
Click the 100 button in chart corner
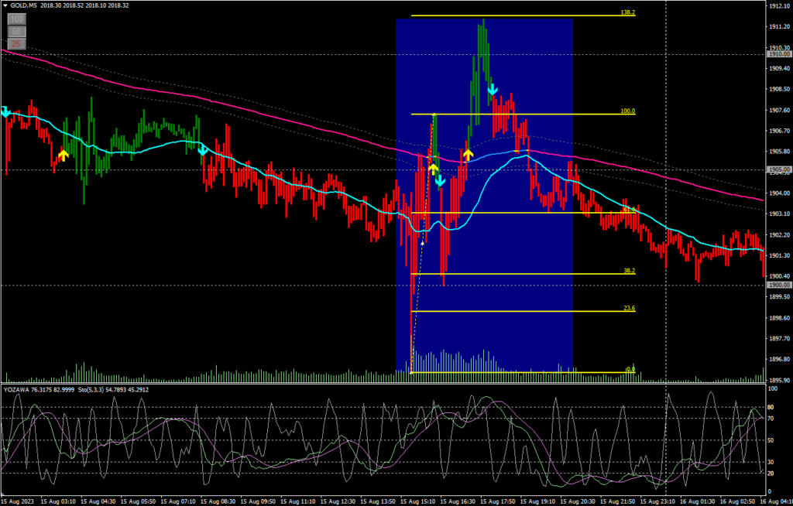[x=15, y=18]
